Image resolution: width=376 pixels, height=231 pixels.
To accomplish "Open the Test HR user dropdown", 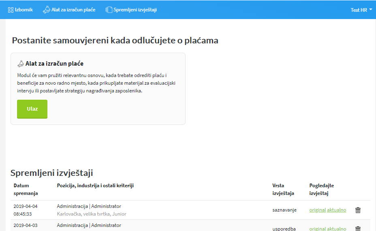I will coord(361,10).
